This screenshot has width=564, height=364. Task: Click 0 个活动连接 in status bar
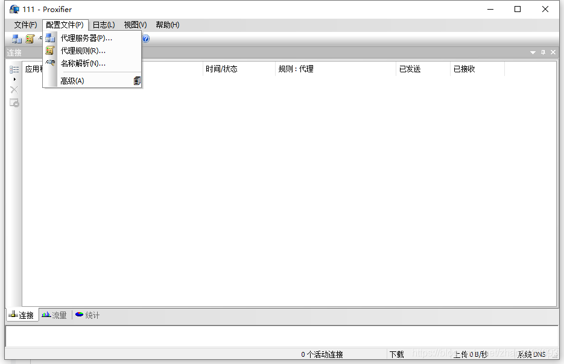322,354
